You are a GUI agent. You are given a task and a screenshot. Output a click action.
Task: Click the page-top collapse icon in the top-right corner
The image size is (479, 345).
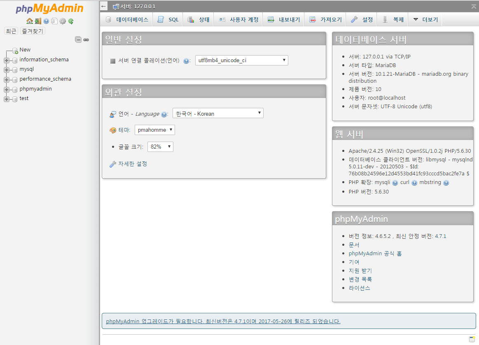coord(474,7)
